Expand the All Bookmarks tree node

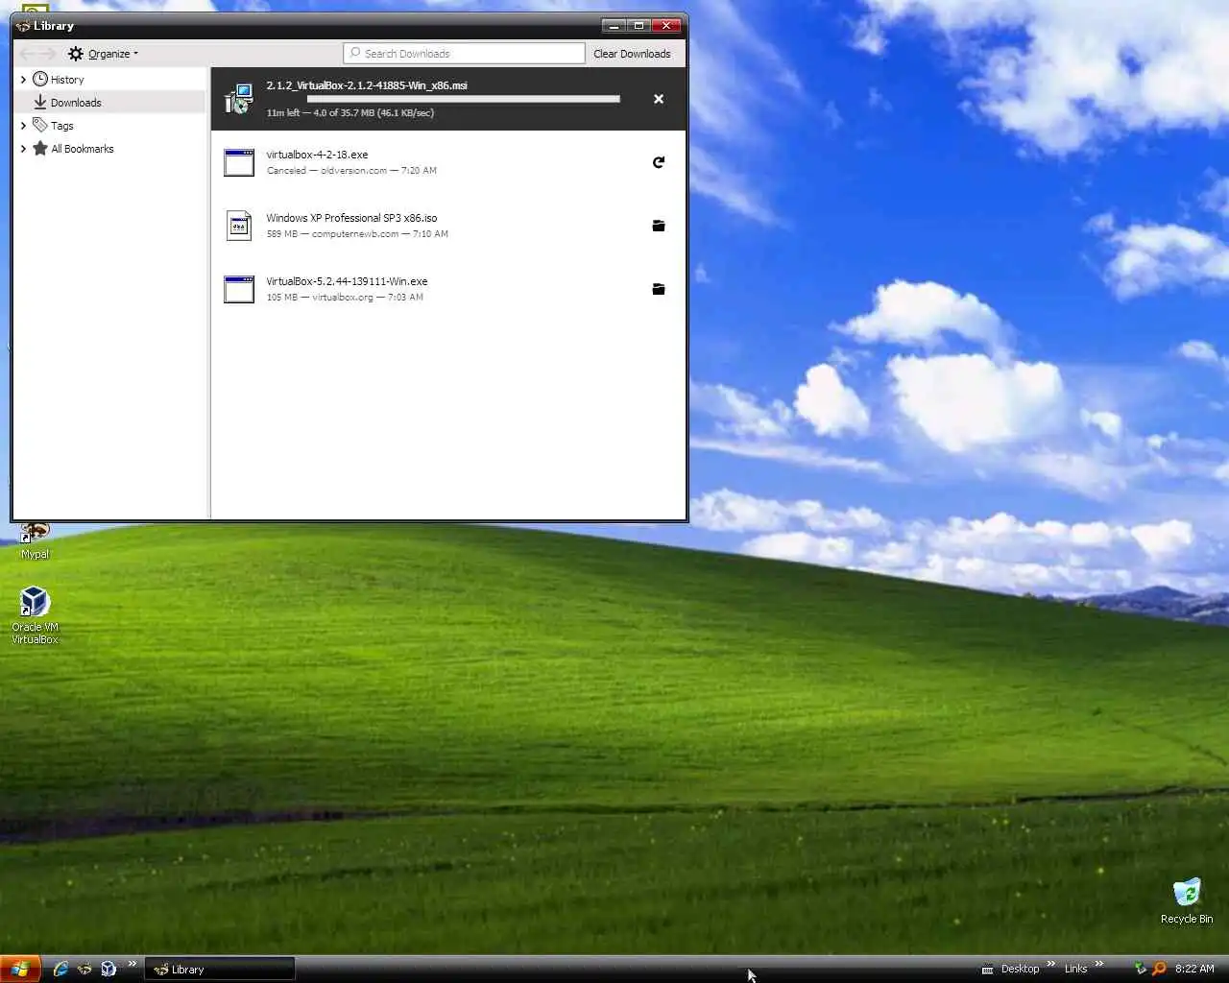click(23, 148)
